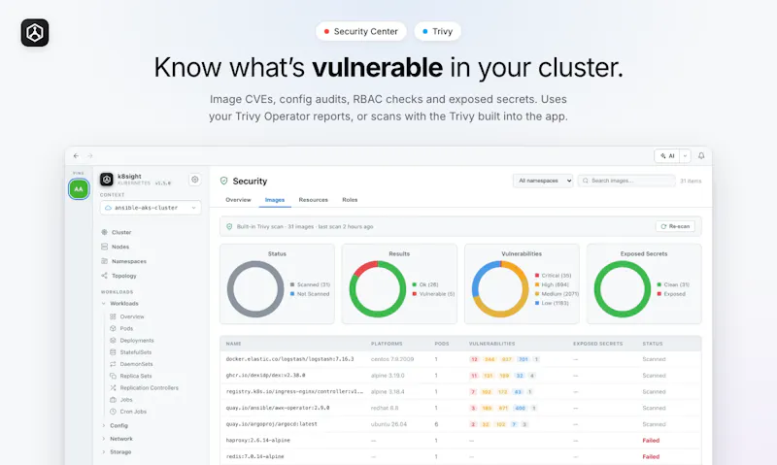The height and width of the screenshot is (465, 777).
Task: Open settings gear next to k8sight
Action: [195, 180]
